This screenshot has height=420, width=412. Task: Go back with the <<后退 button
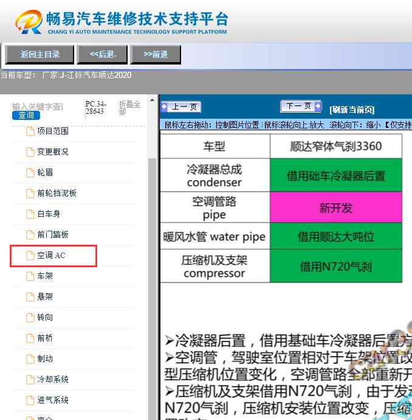(102, 54)
